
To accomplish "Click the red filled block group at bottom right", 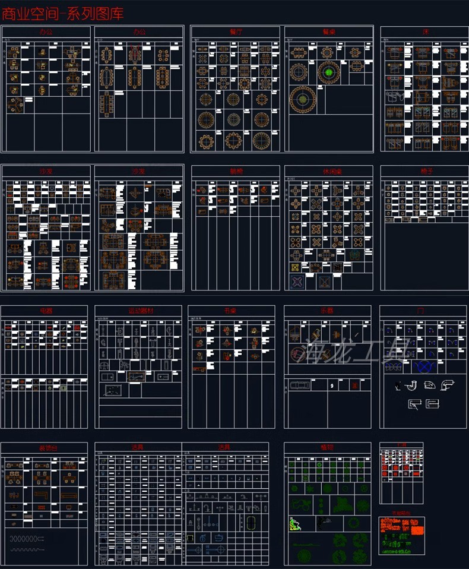I will point(401,526).
